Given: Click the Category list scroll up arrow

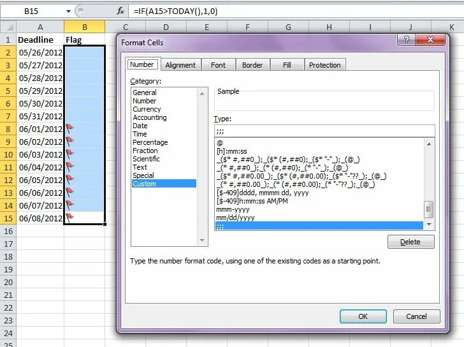Looking at the screenshot, I should [203, 94].
